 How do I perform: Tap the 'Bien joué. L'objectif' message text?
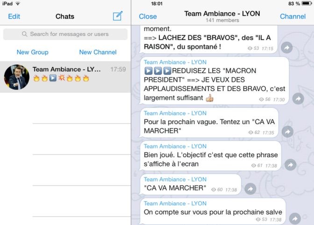(211, 159)
